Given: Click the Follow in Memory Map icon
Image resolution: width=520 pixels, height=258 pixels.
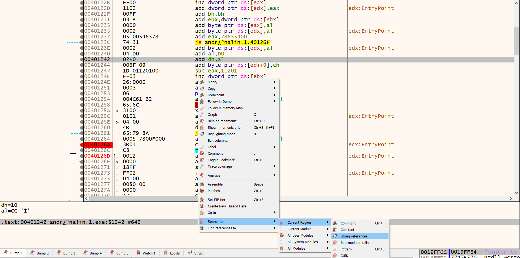Looking at the screenshot, I should pyautogui.click(x=202, y=108).
